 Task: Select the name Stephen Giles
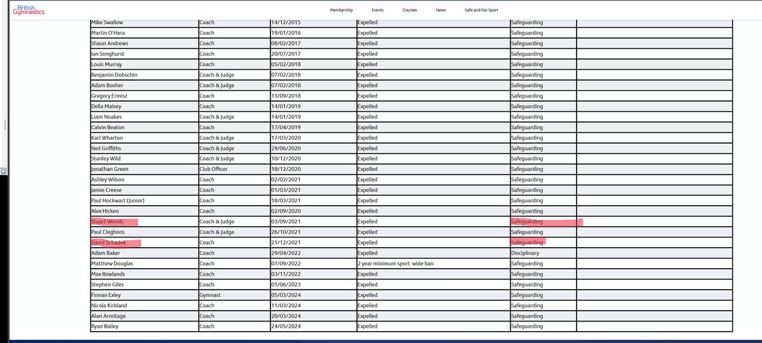pyautogui.click(x=108, y=285)
